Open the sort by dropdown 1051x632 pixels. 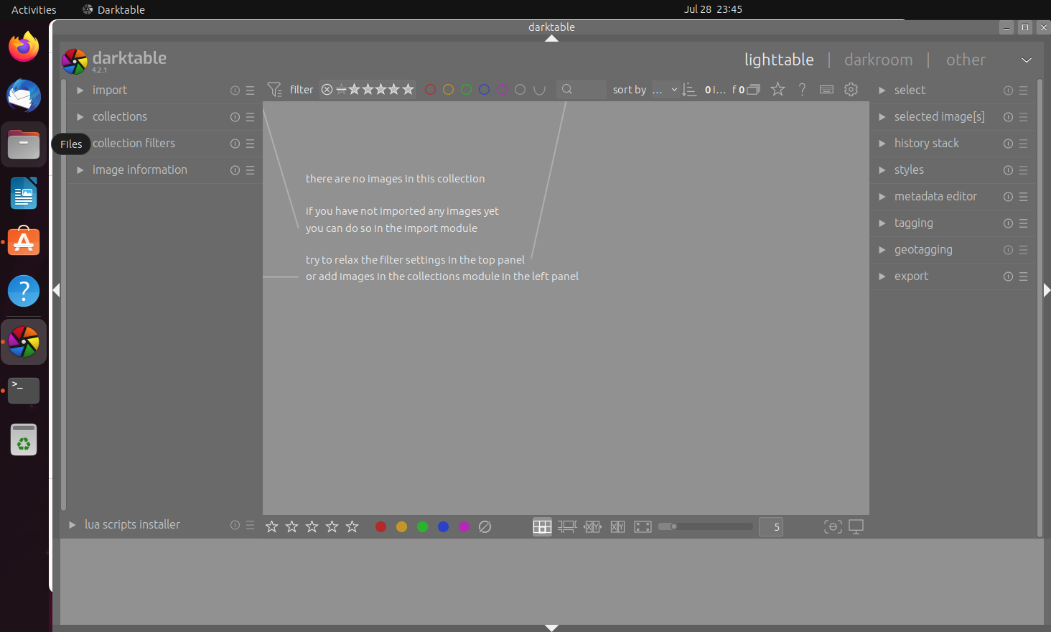point(665,90)
